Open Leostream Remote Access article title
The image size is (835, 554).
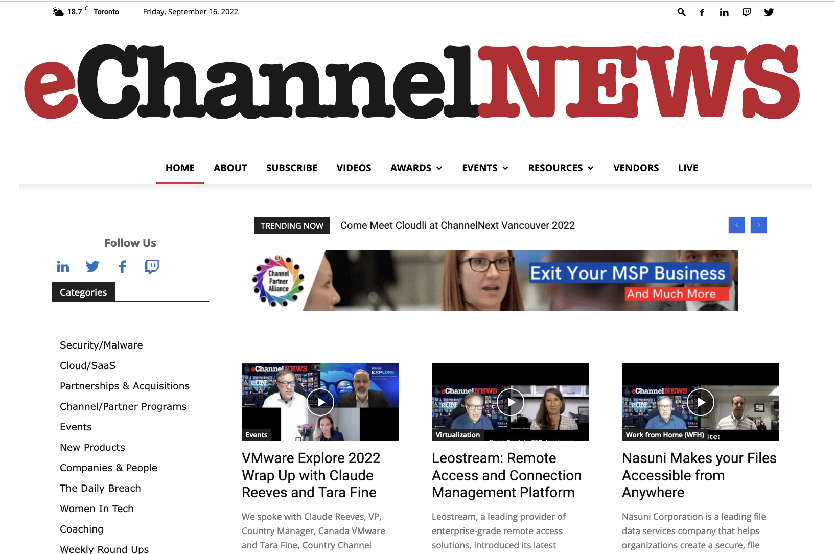(x=506, y=475)
